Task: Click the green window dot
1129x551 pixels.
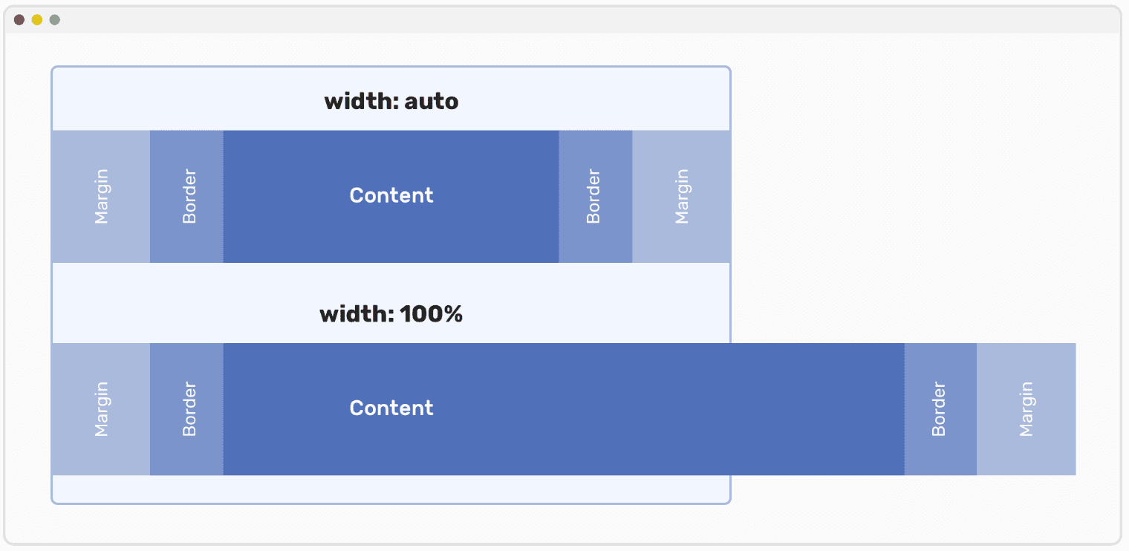Action: [54, 20]
